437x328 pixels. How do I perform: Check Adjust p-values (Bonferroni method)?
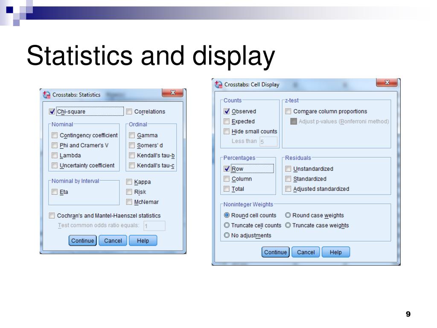(294, 121)
